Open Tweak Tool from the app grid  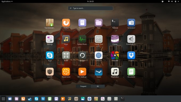98,39
